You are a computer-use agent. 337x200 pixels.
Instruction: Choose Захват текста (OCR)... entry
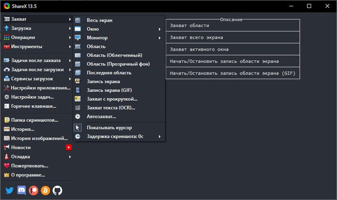119,108
